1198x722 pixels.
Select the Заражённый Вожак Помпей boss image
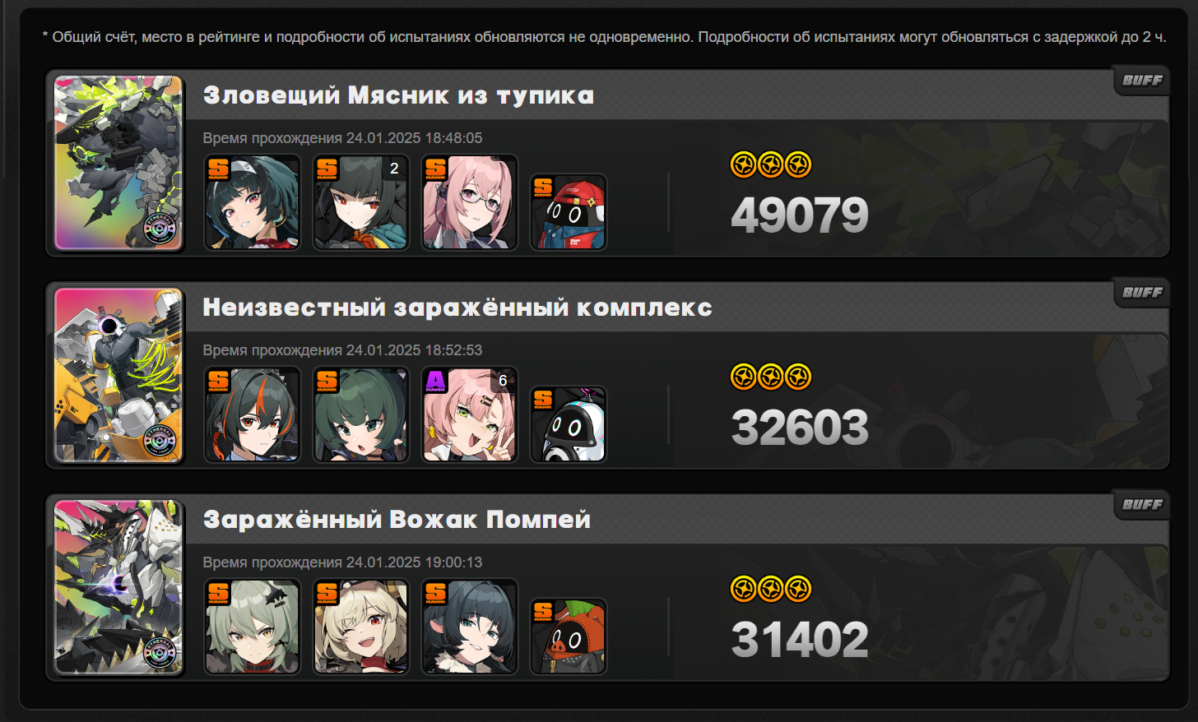coord(118,587)
